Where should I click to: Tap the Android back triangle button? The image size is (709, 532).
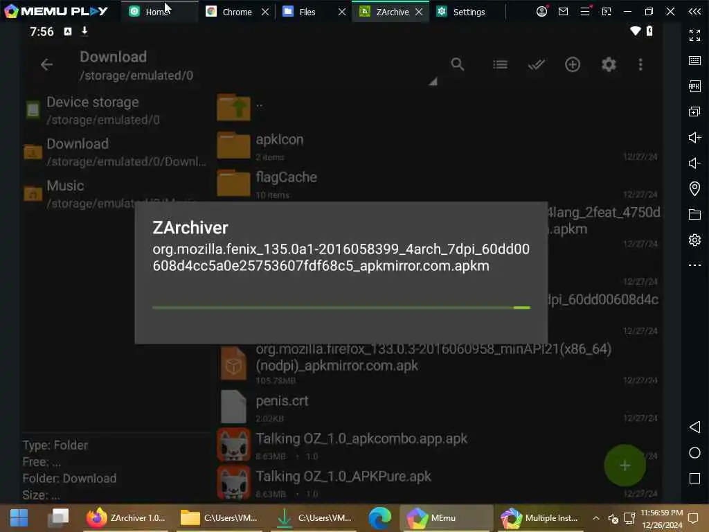click(694, 427)
